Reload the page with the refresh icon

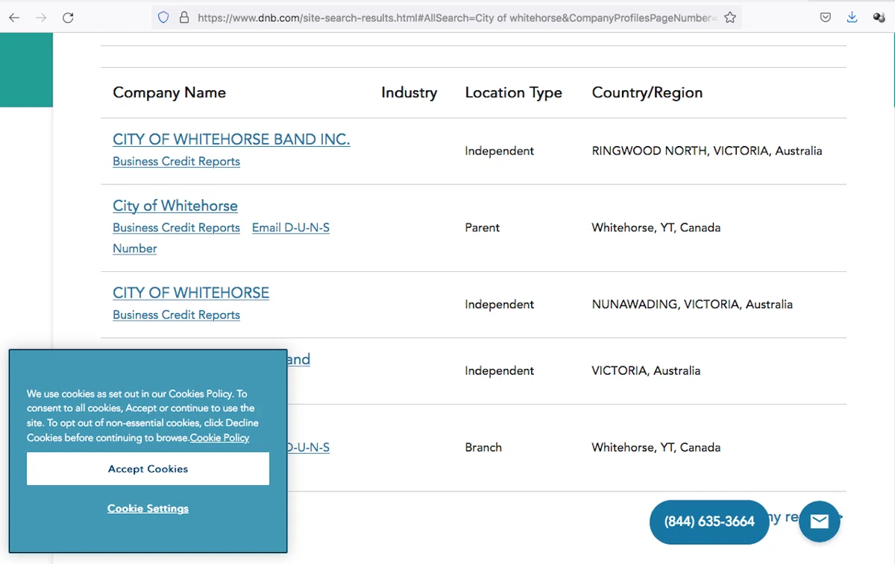(x=68, y=18)
